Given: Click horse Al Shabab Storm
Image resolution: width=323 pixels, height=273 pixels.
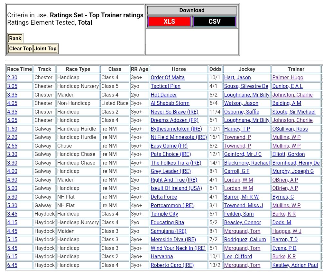Looking at the screenshot, I should [170, 103].
